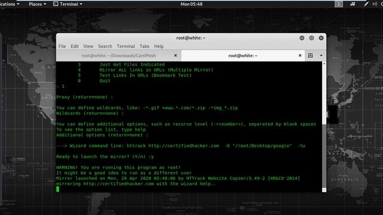Click the pen-shaped icon in top bar
The height and width of the screenshot is (215, 383).
[366, 4]
